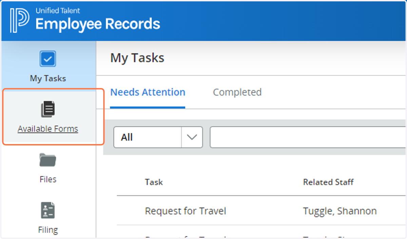Sort by the Related Staff column header
This screenshot has width=407, height=239.
[x=328, y=182]
